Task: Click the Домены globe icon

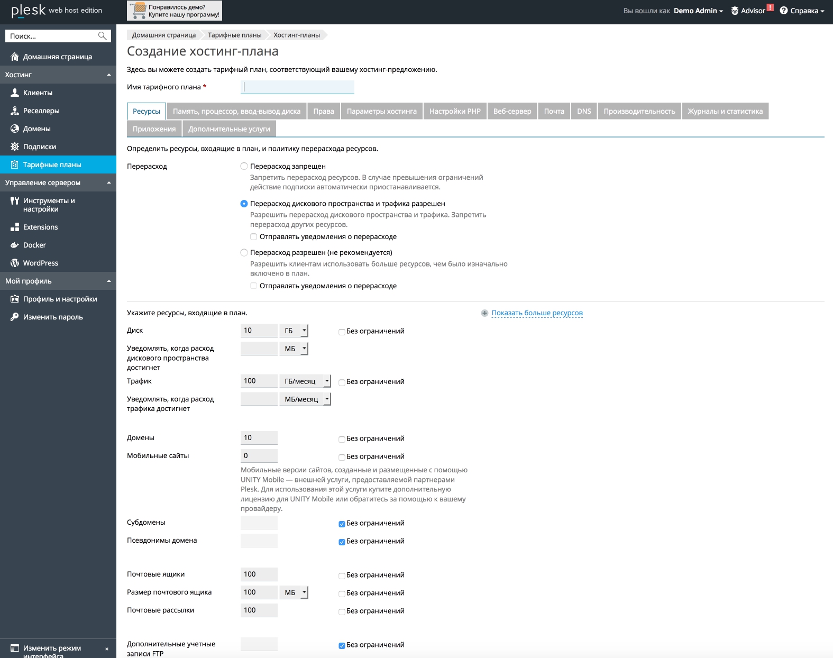Action: (x=15, y=129)
